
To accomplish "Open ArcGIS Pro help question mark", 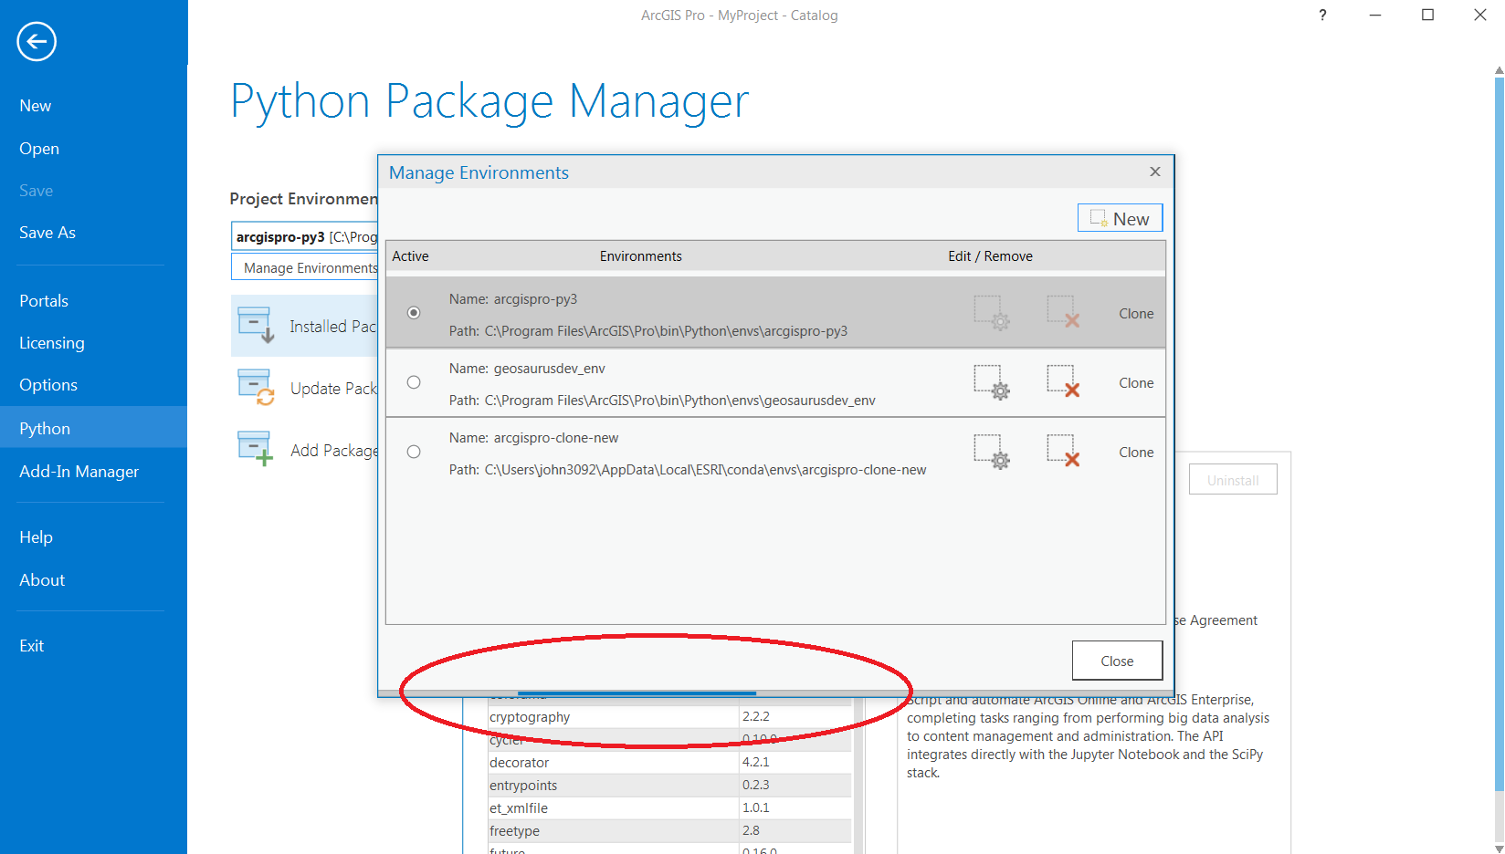I will pos(1322,15).
